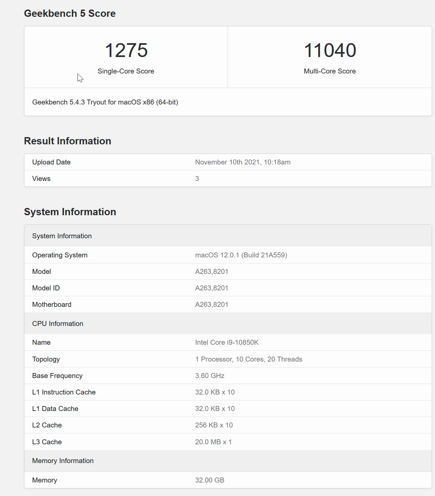This screenshot has width=435, height=496.
Task: Click the Memory value 32.00 GB
Action: 209,480
